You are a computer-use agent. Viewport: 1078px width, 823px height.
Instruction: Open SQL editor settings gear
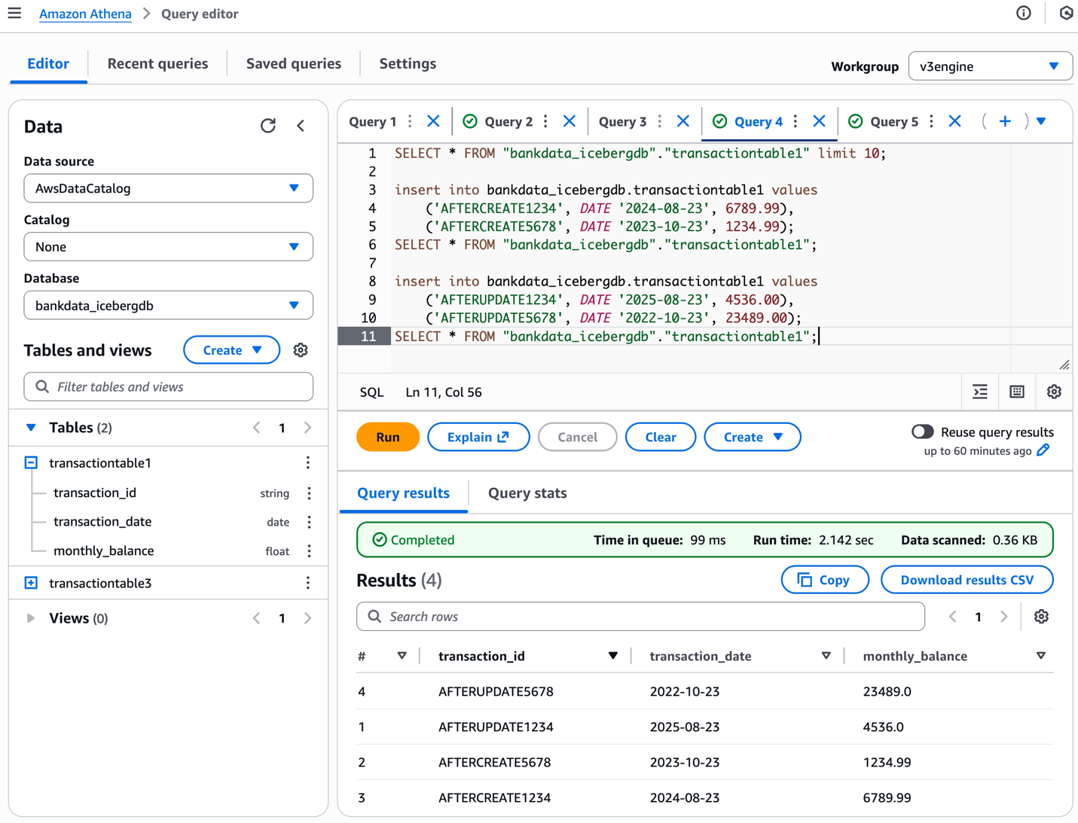pos(1053,392)
